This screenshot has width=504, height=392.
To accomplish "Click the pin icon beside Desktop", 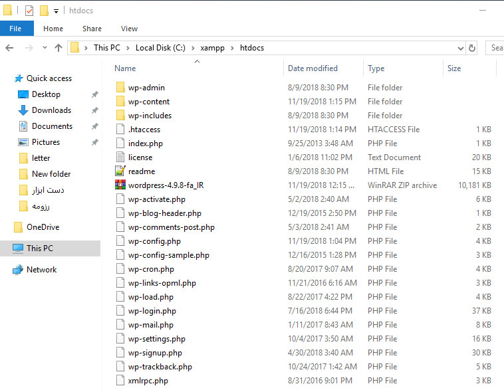I will point(95,94).
